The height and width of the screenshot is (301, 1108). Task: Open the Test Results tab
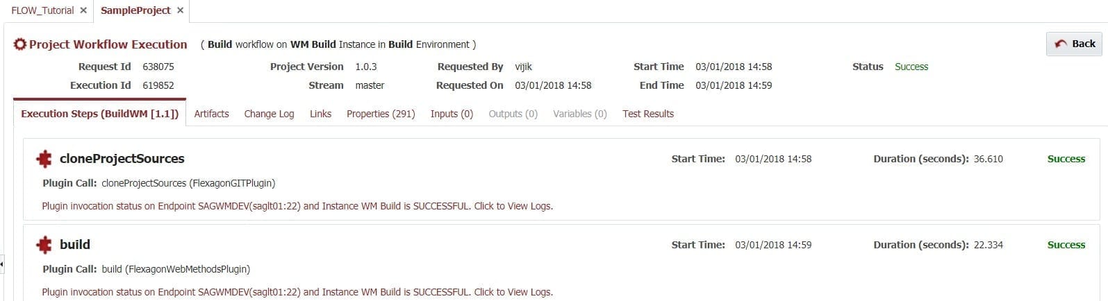pos(648,114)
